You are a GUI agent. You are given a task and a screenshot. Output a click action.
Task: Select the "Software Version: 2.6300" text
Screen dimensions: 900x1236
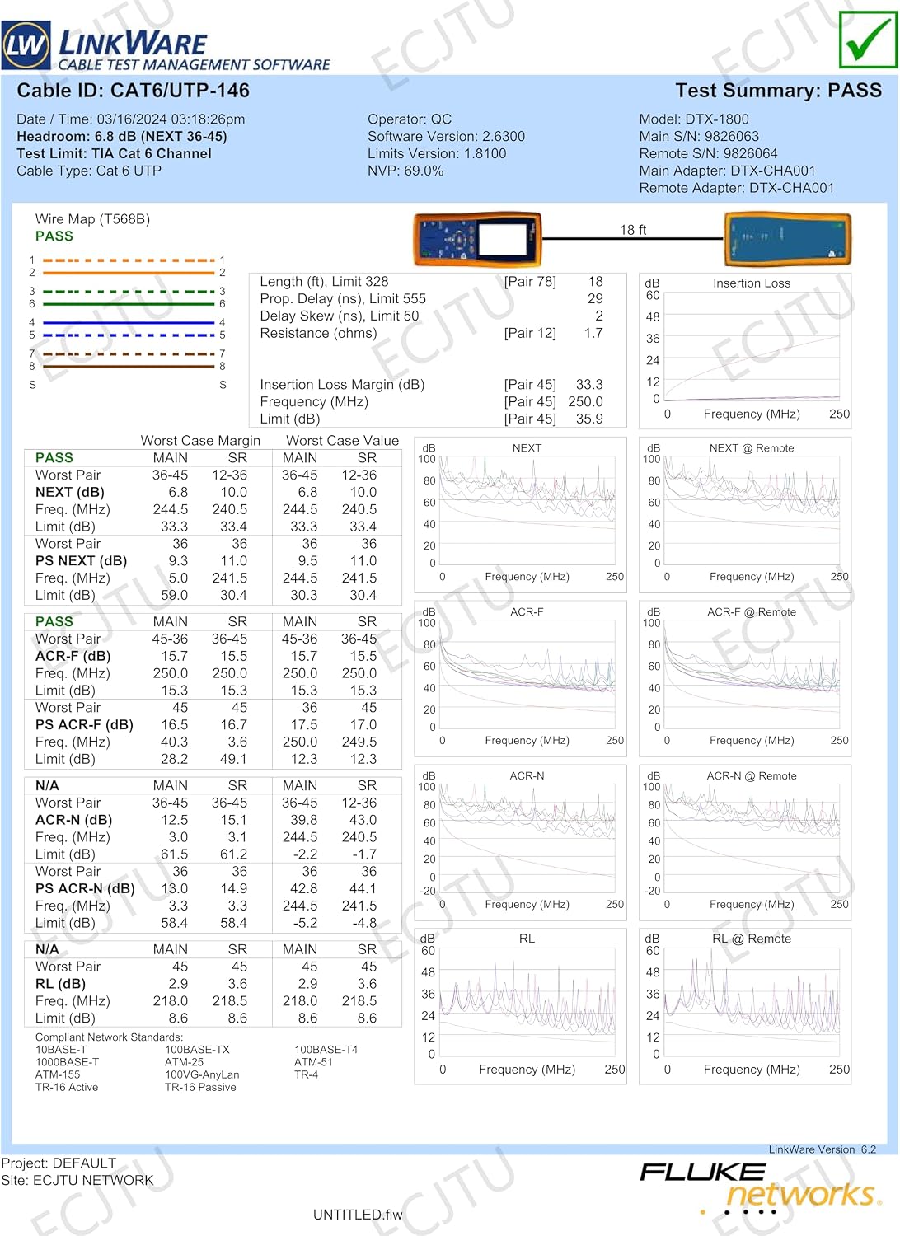446,137
